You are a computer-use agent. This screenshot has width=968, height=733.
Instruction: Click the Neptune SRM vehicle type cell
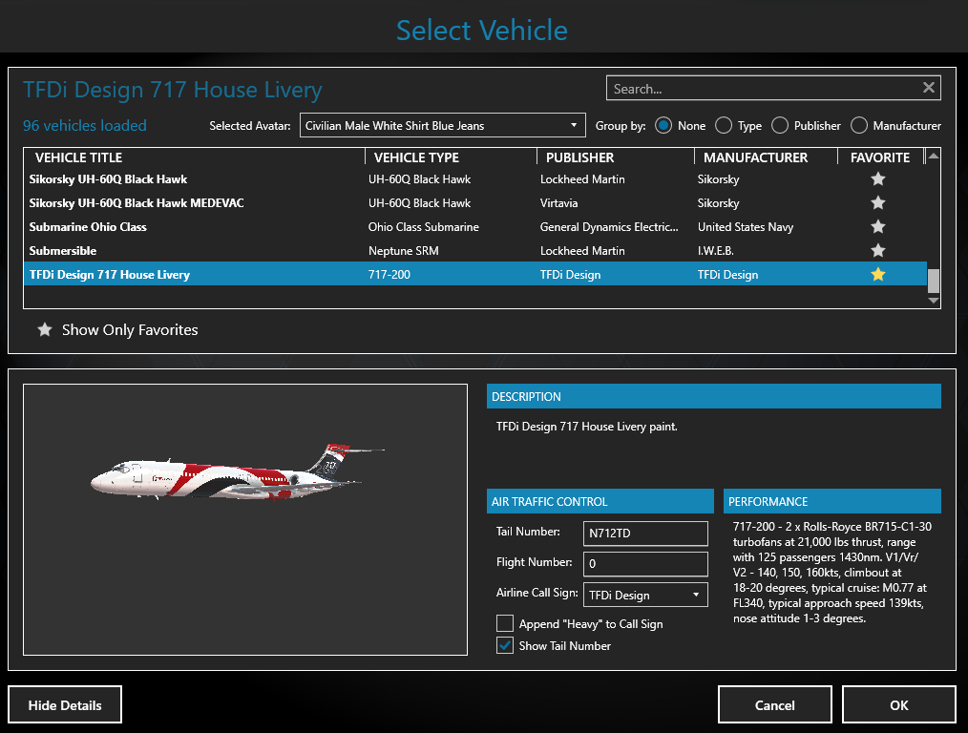coord(403,250)
